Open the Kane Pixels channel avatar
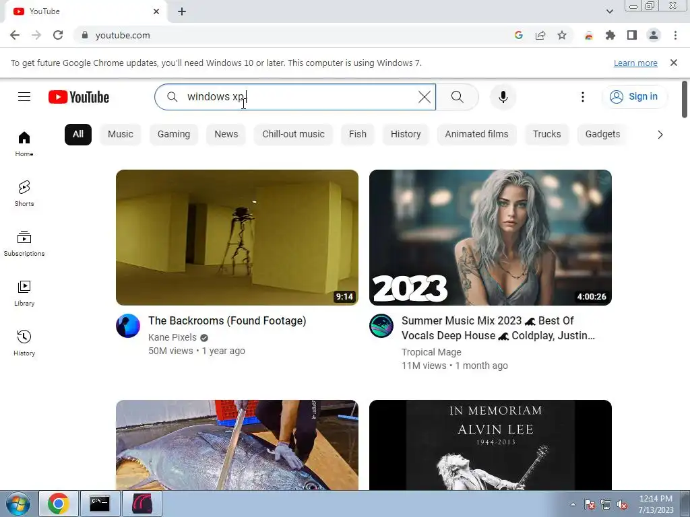The image size is (690, 517). coord(128,326)
